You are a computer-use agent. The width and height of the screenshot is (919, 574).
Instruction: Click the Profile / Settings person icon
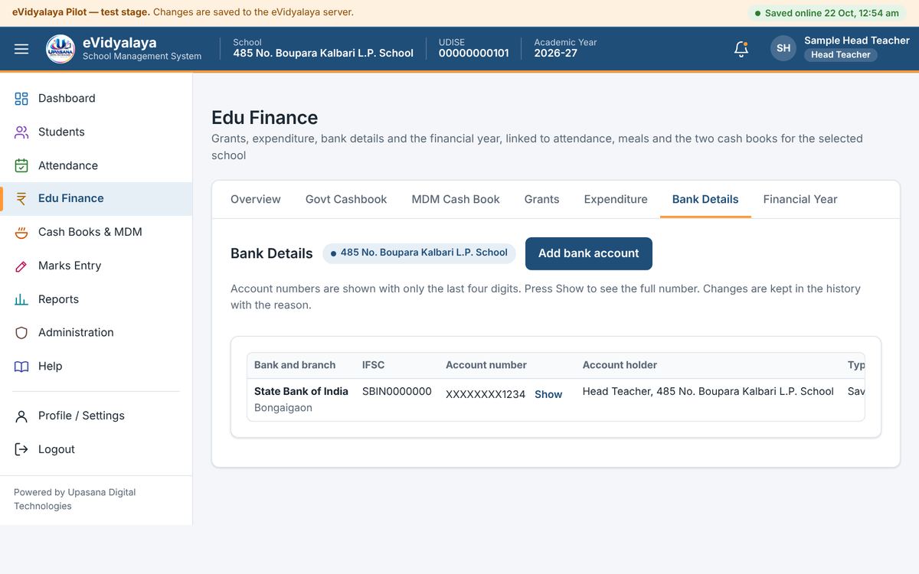click(x=21, y=416)
